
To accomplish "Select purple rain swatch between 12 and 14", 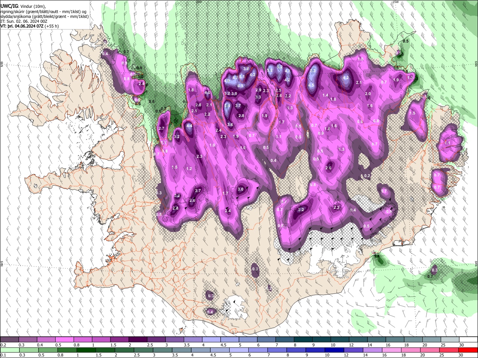I will coord(354,350).
